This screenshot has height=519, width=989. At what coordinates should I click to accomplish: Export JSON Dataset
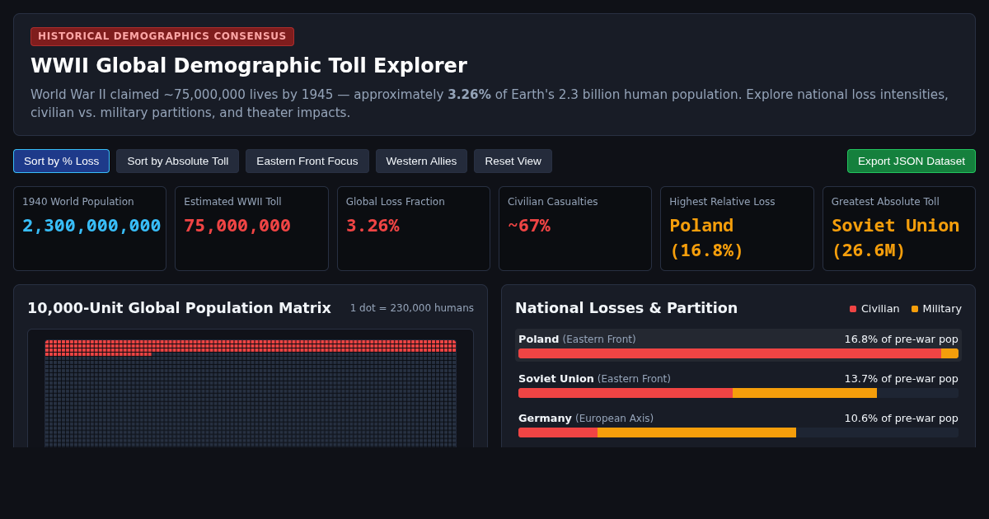911,161
